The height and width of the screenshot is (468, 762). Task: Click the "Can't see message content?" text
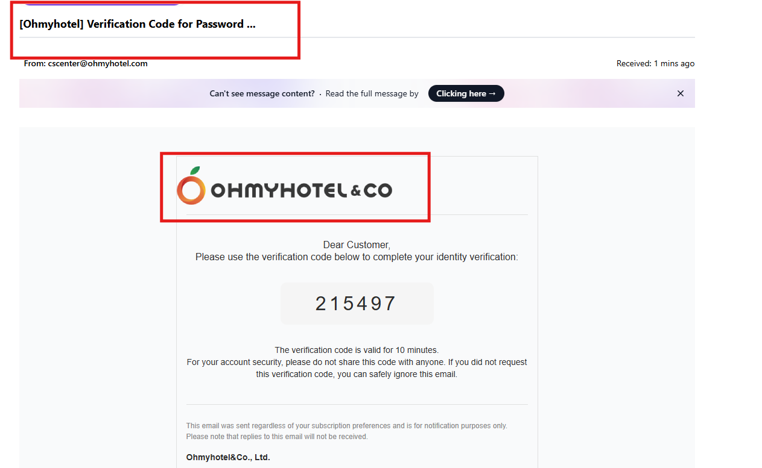[262, 93]
